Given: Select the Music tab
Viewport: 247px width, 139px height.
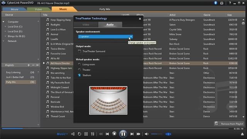Looking at the screenshot, I should (x=63, y=9).
